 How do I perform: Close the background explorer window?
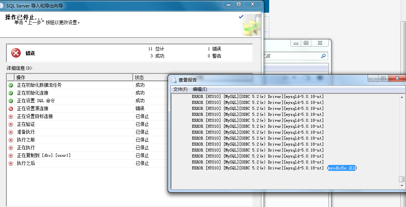[x=320, y=43]
